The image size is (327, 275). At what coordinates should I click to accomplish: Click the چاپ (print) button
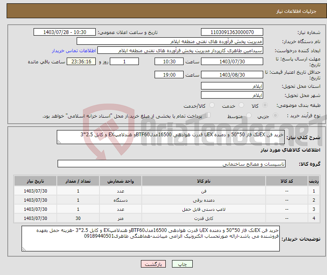(182, 264)
